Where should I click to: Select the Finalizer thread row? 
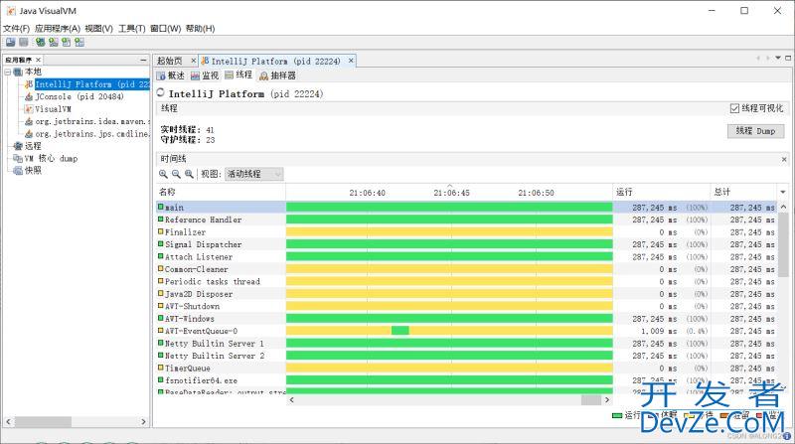(x=466, y=232)
